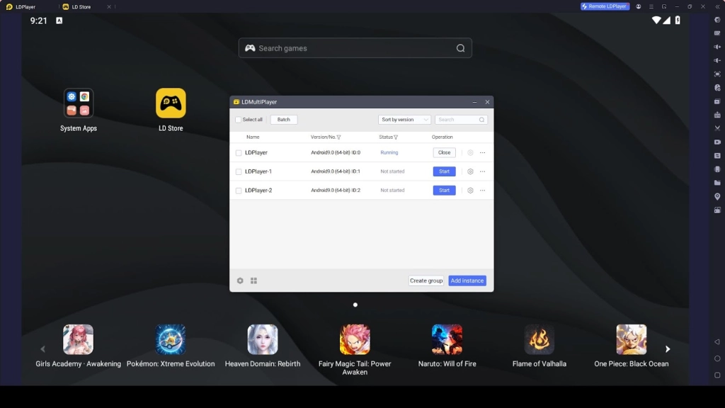Open LDMultiPlayer settings gear at bottom left

coord(240,280)
